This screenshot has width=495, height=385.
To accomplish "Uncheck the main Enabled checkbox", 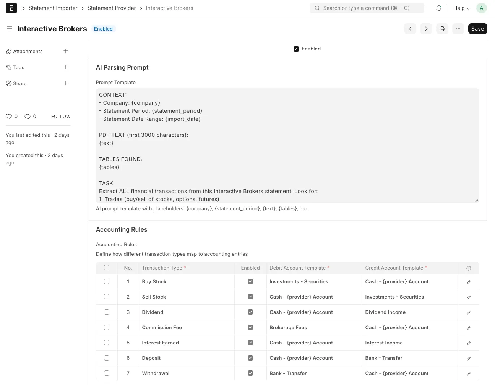I will point(296,49).
